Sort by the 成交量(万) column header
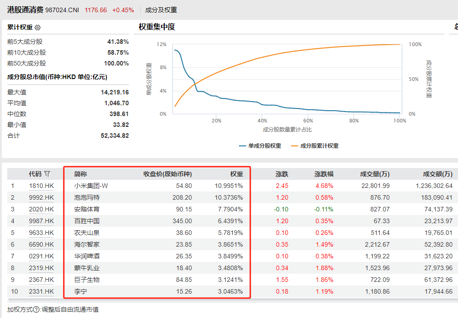This screenshot has height=318, width=458. coord(375,174)
